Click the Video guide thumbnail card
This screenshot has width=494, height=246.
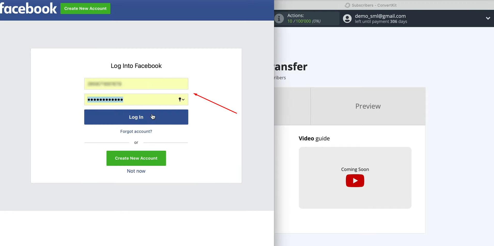[x=355, y=178]
